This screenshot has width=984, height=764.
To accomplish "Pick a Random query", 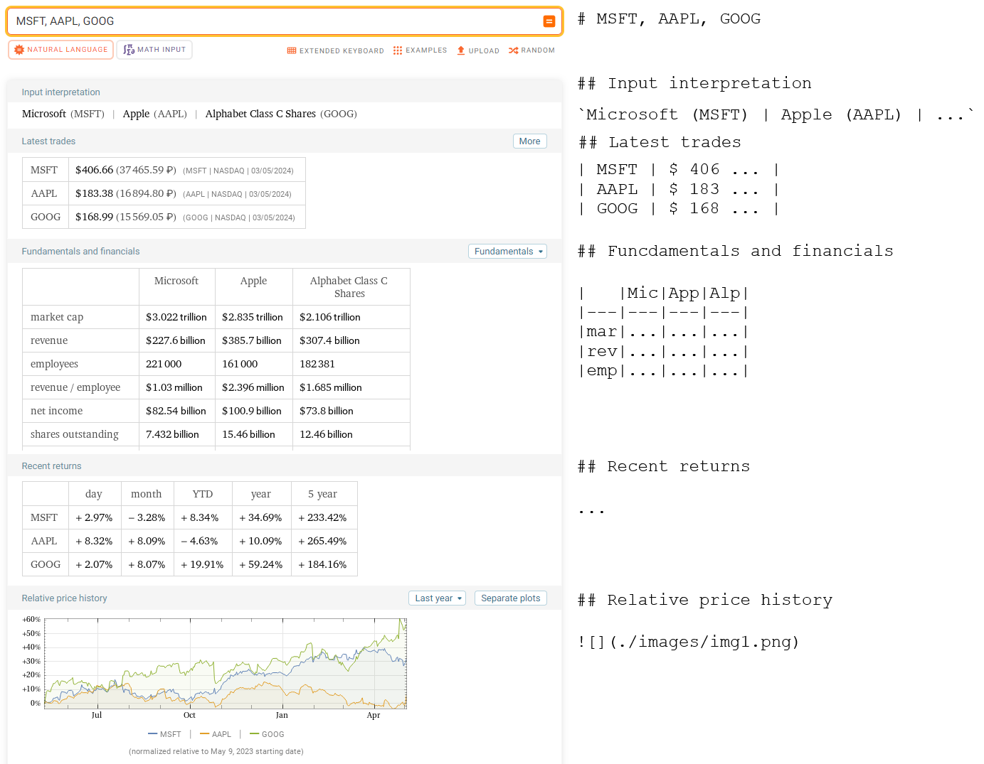I will [x=531, y=50].
